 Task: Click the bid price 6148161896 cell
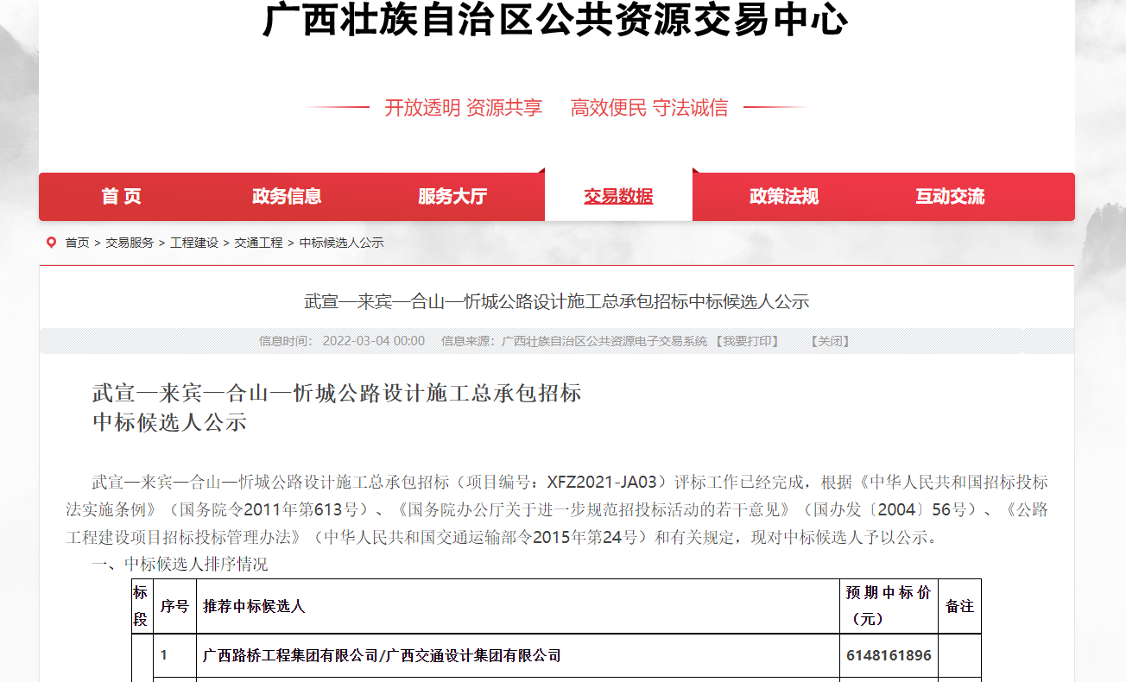coord(889,656)
